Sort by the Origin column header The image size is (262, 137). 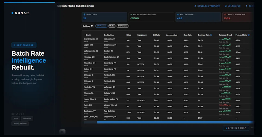[88, 35]
